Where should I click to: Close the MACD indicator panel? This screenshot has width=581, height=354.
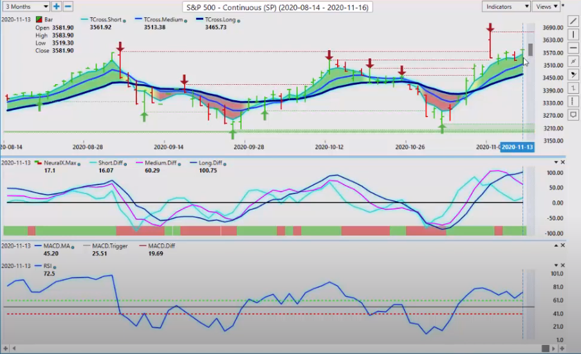[x=563, y=245]
